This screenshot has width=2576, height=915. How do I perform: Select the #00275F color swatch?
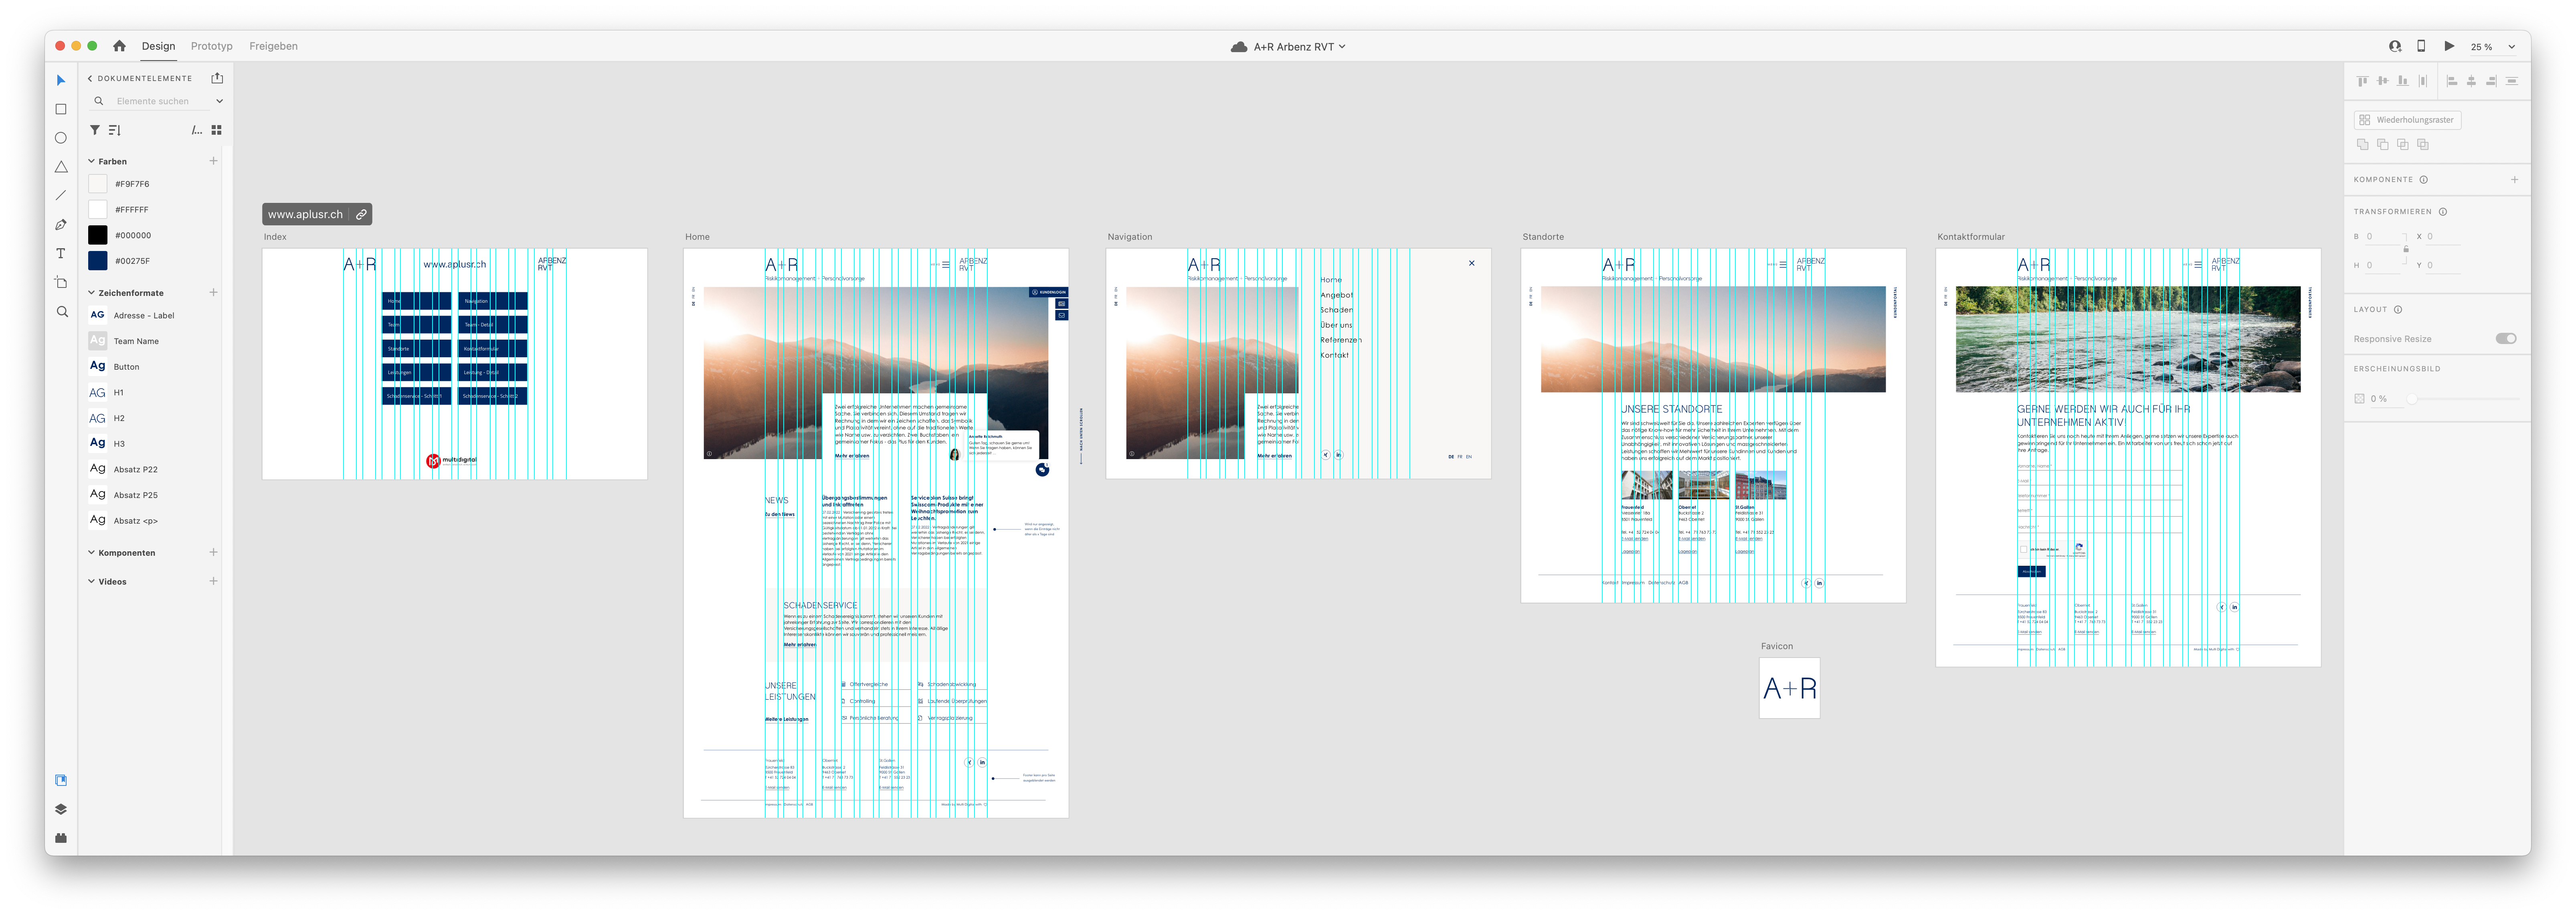pyautogui.click(x=98, y=261)
